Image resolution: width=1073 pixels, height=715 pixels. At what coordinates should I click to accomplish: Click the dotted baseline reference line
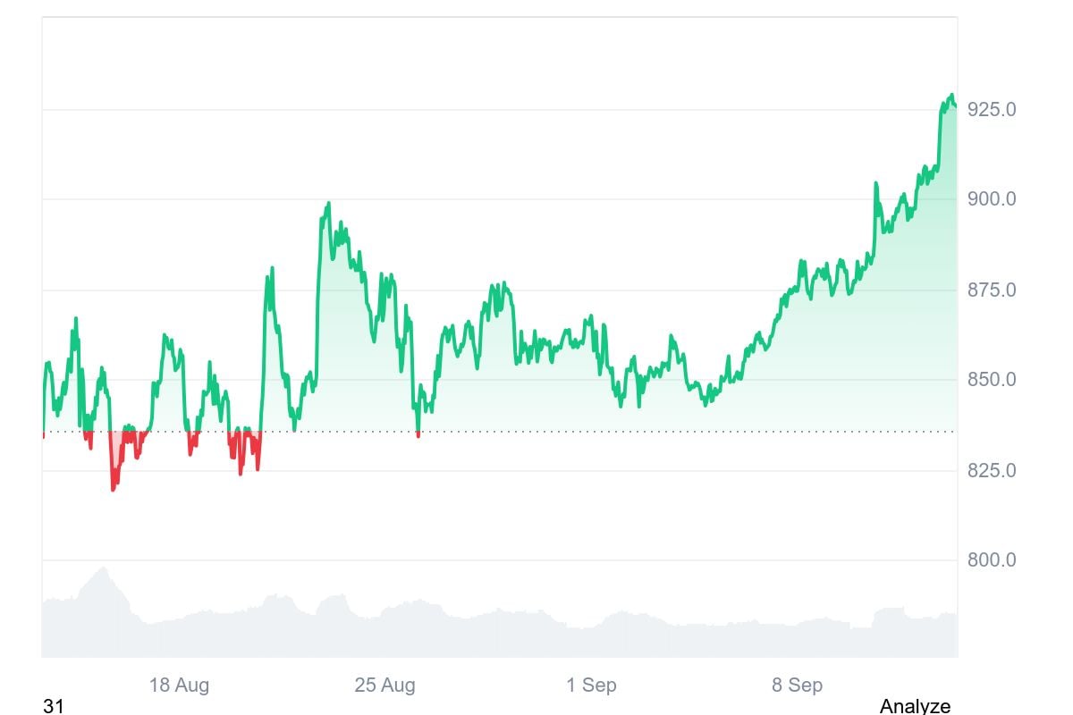coord(499,432)
